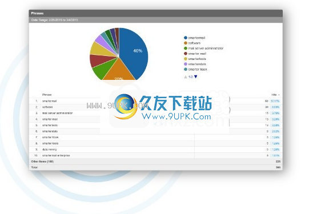329x214 pixels.
Task: Click the Phrase column header
Action: click(47, 95)
